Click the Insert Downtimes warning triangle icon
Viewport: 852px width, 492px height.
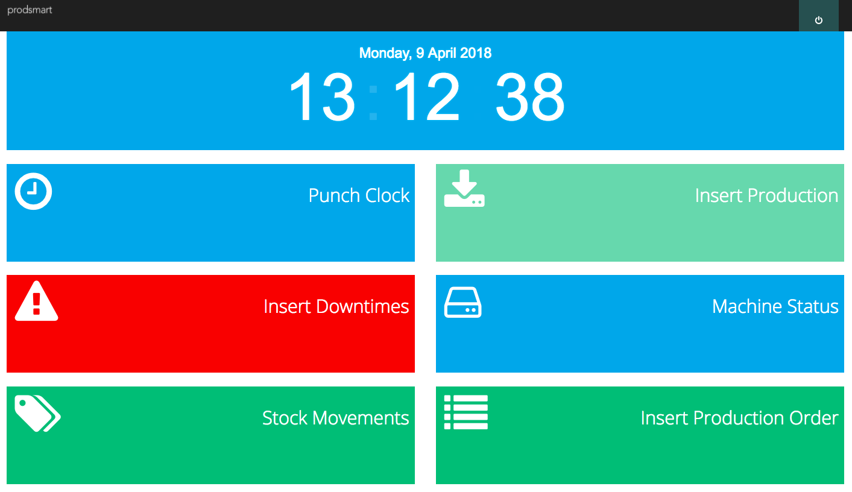point(36,301)
